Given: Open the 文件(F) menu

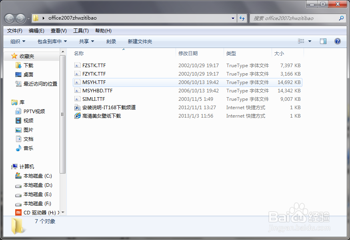Looking at the screenshot, I should pyautogui.click(x=15, y=31).
